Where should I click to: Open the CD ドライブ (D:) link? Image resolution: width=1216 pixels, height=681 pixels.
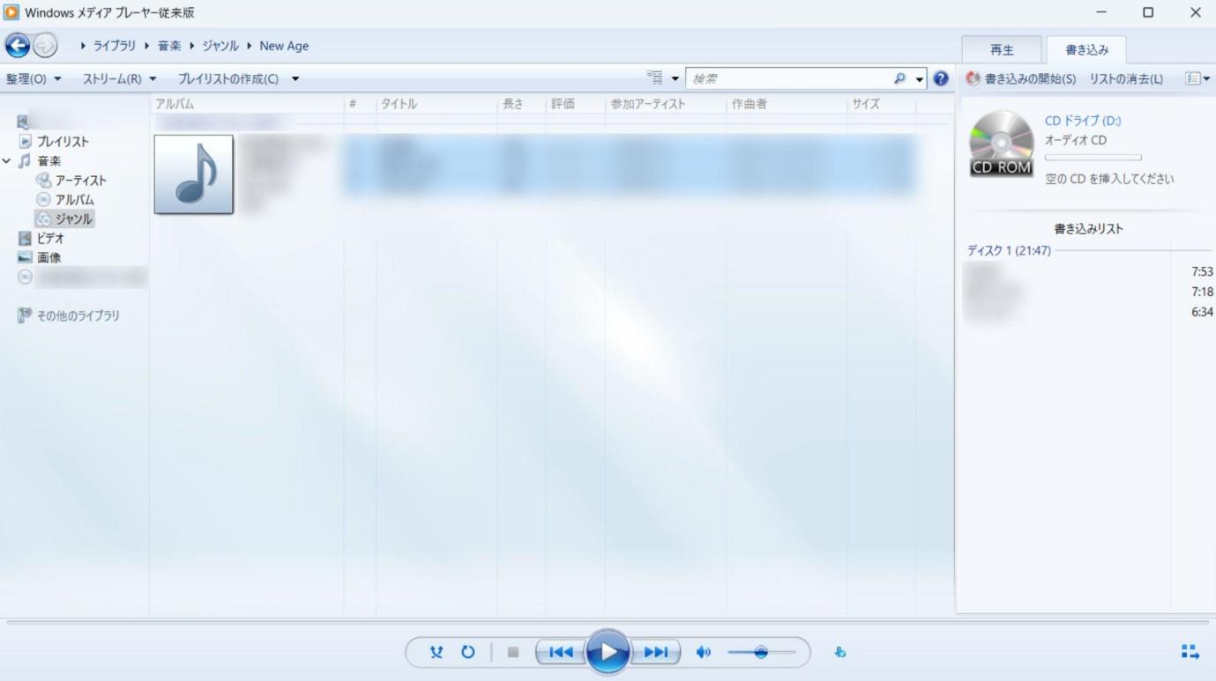(1083, 122)
